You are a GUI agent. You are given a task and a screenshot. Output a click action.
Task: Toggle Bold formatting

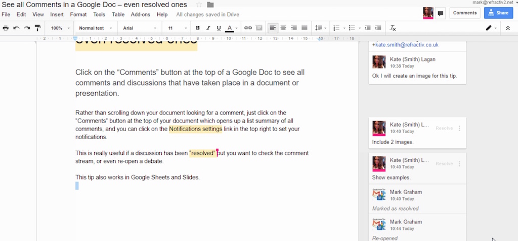[198, 28]
